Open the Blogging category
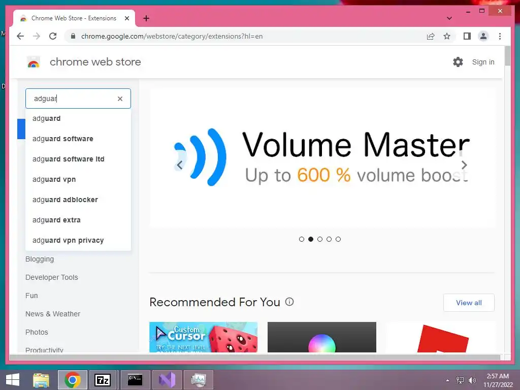Screen dimensions: 520x390 (40, 259)
